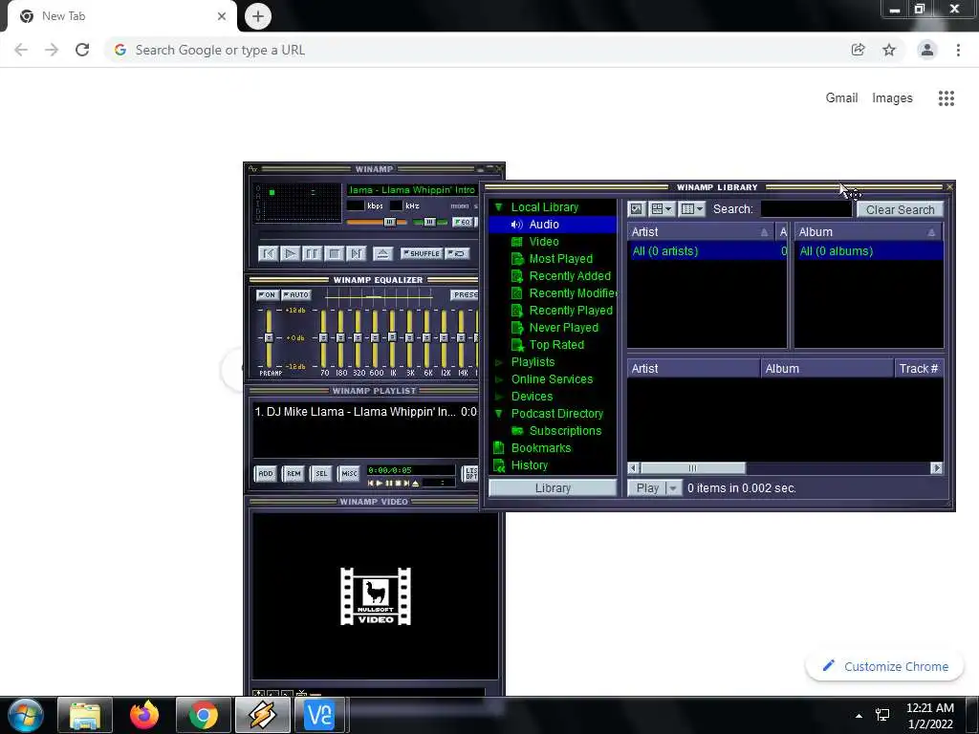The width and height of the screenshot is (979, 734).
Task: Select the All (0 albums) row
Action: point(868,251)
